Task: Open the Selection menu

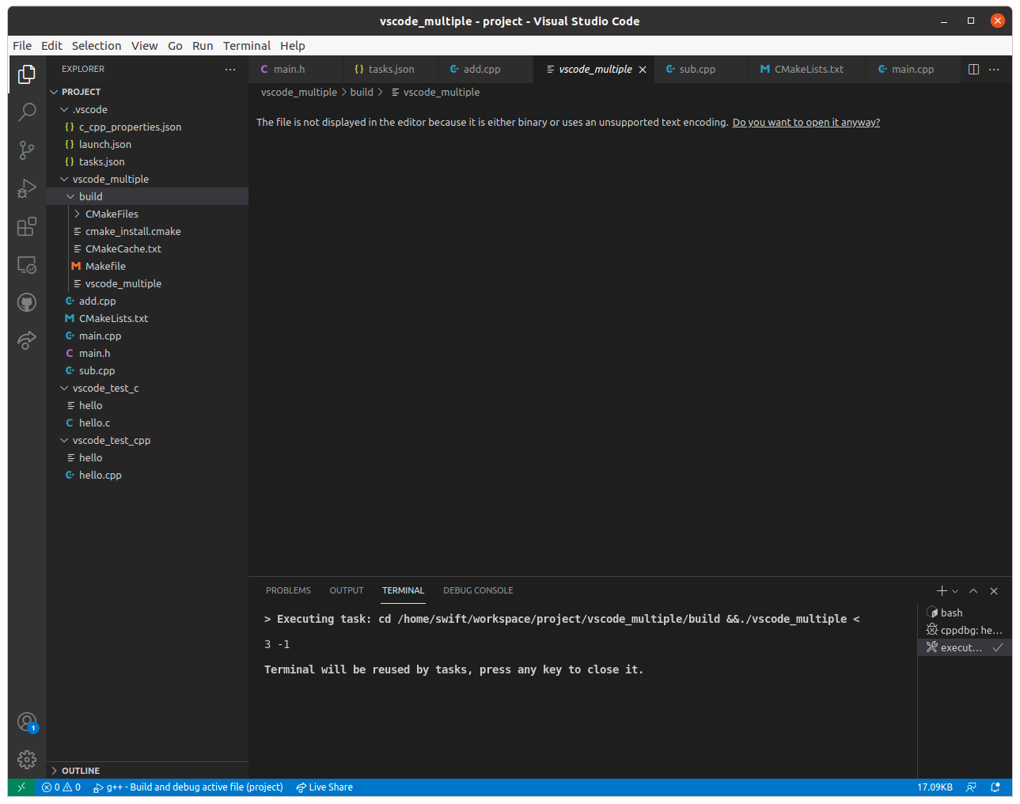Action: [x=97, y=46]
